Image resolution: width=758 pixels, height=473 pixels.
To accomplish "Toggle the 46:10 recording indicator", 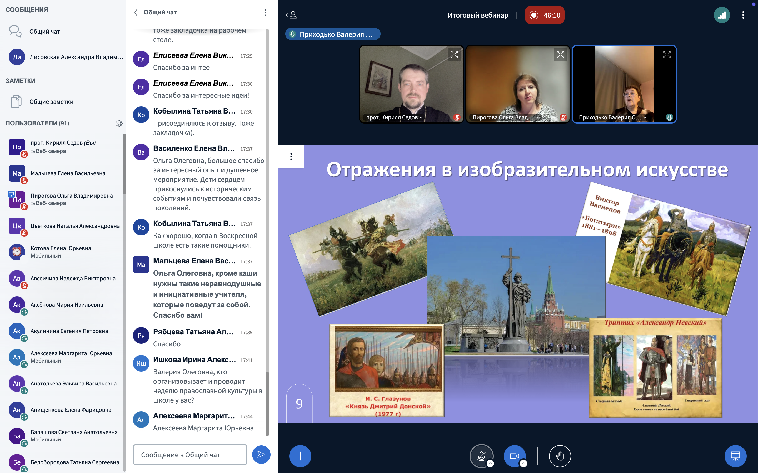I will click(544, 15).
